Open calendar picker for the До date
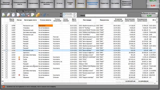The width and height of the screenshot is (160, 90). tap(74, 16)
